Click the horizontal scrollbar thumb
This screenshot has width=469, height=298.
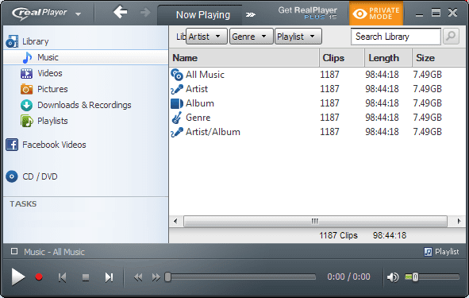click(x=315, y=222)
